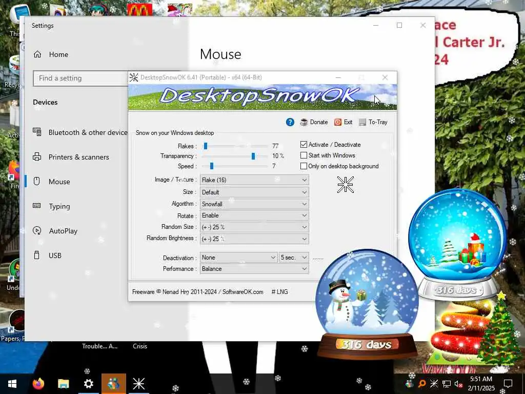Open Bluetooth & other devices settings page
The image size is (525, 394).
click(88, 132)
